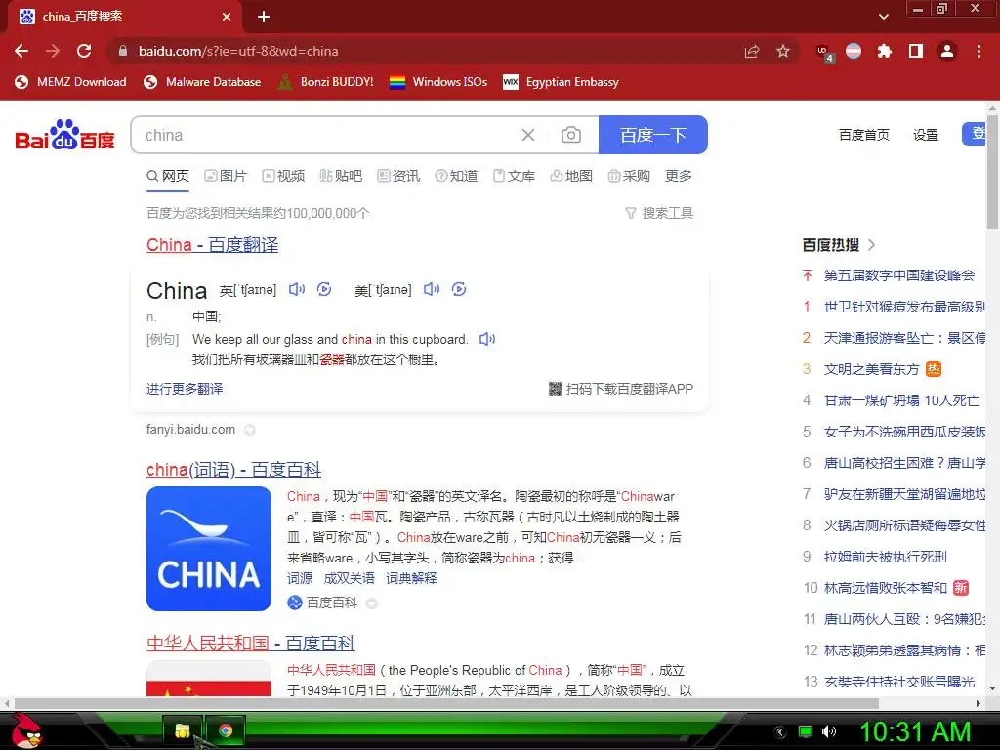The width and height of the screenshot is (1000, 750).
Task: Click British pronunciation follow-read icon
Action: [324, 289]
